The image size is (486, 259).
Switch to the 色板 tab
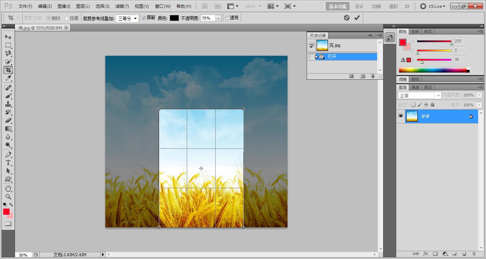[415, 32]
